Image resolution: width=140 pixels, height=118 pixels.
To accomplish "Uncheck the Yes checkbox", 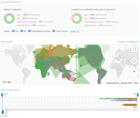I will 13,31.
